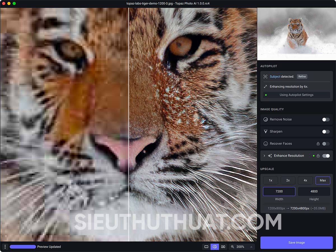Click the zoom magnifier icon
The height and width of the screenshot is (252, 336).
click(232, 247)
